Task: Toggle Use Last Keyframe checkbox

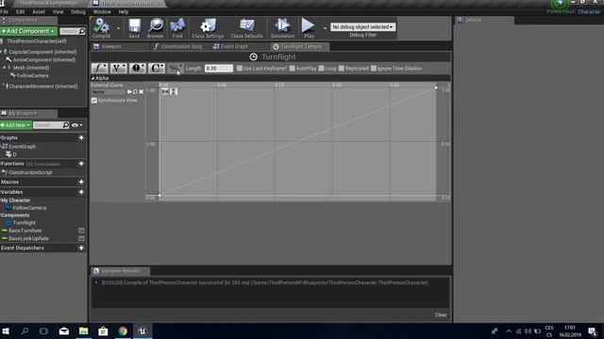Action: click(x=240, y=69)
